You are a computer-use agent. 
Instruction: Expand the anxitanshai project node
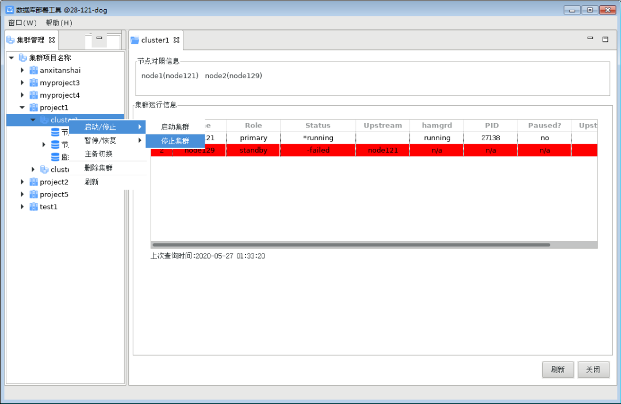22,71
